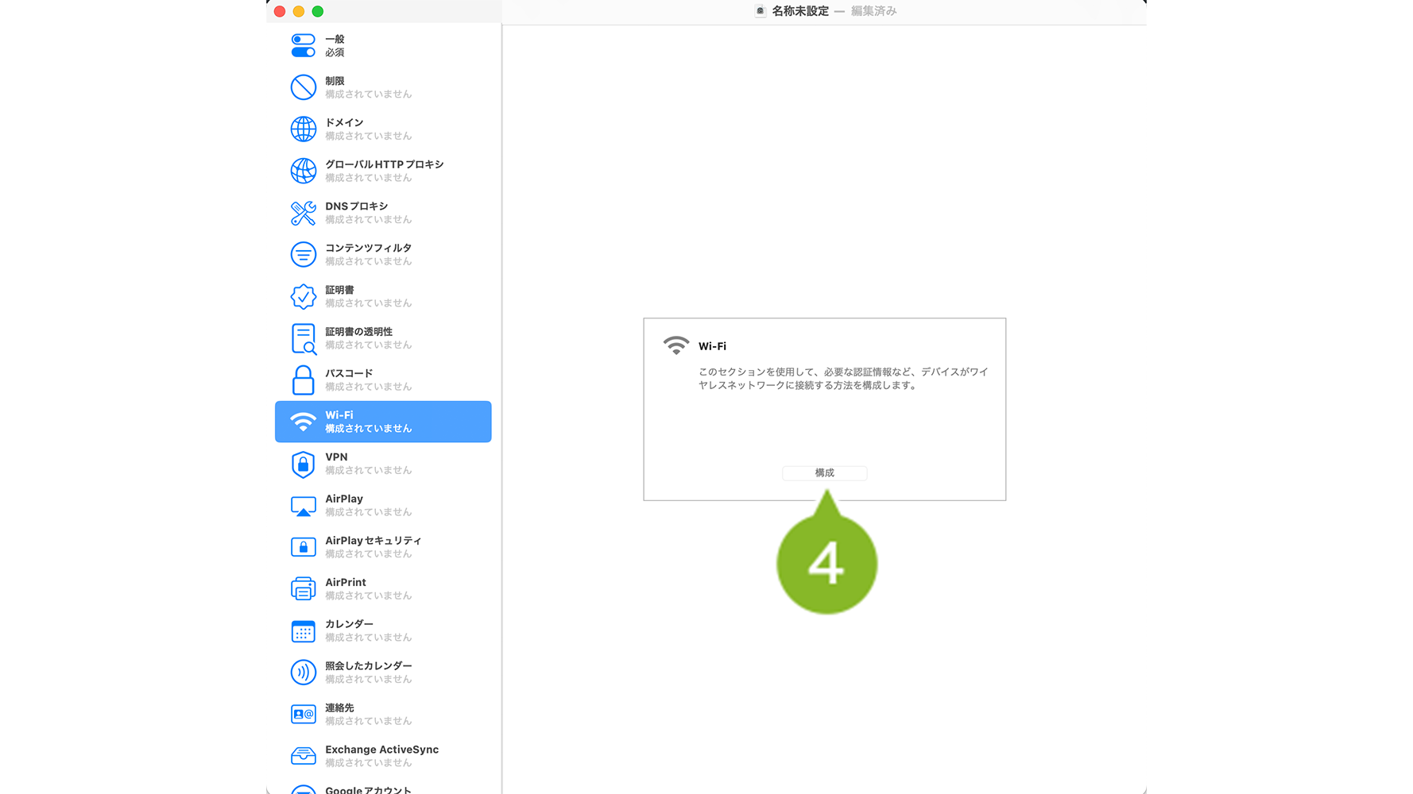Select the カレンダー label
The image size is (1413, 794).
click(349, 624)
